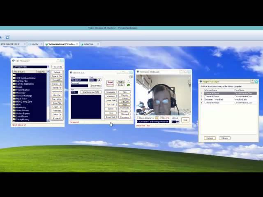Screen dimensions: 263x197
Task: Adjust the webcam Interval stepper
Action: coord(175,121)
